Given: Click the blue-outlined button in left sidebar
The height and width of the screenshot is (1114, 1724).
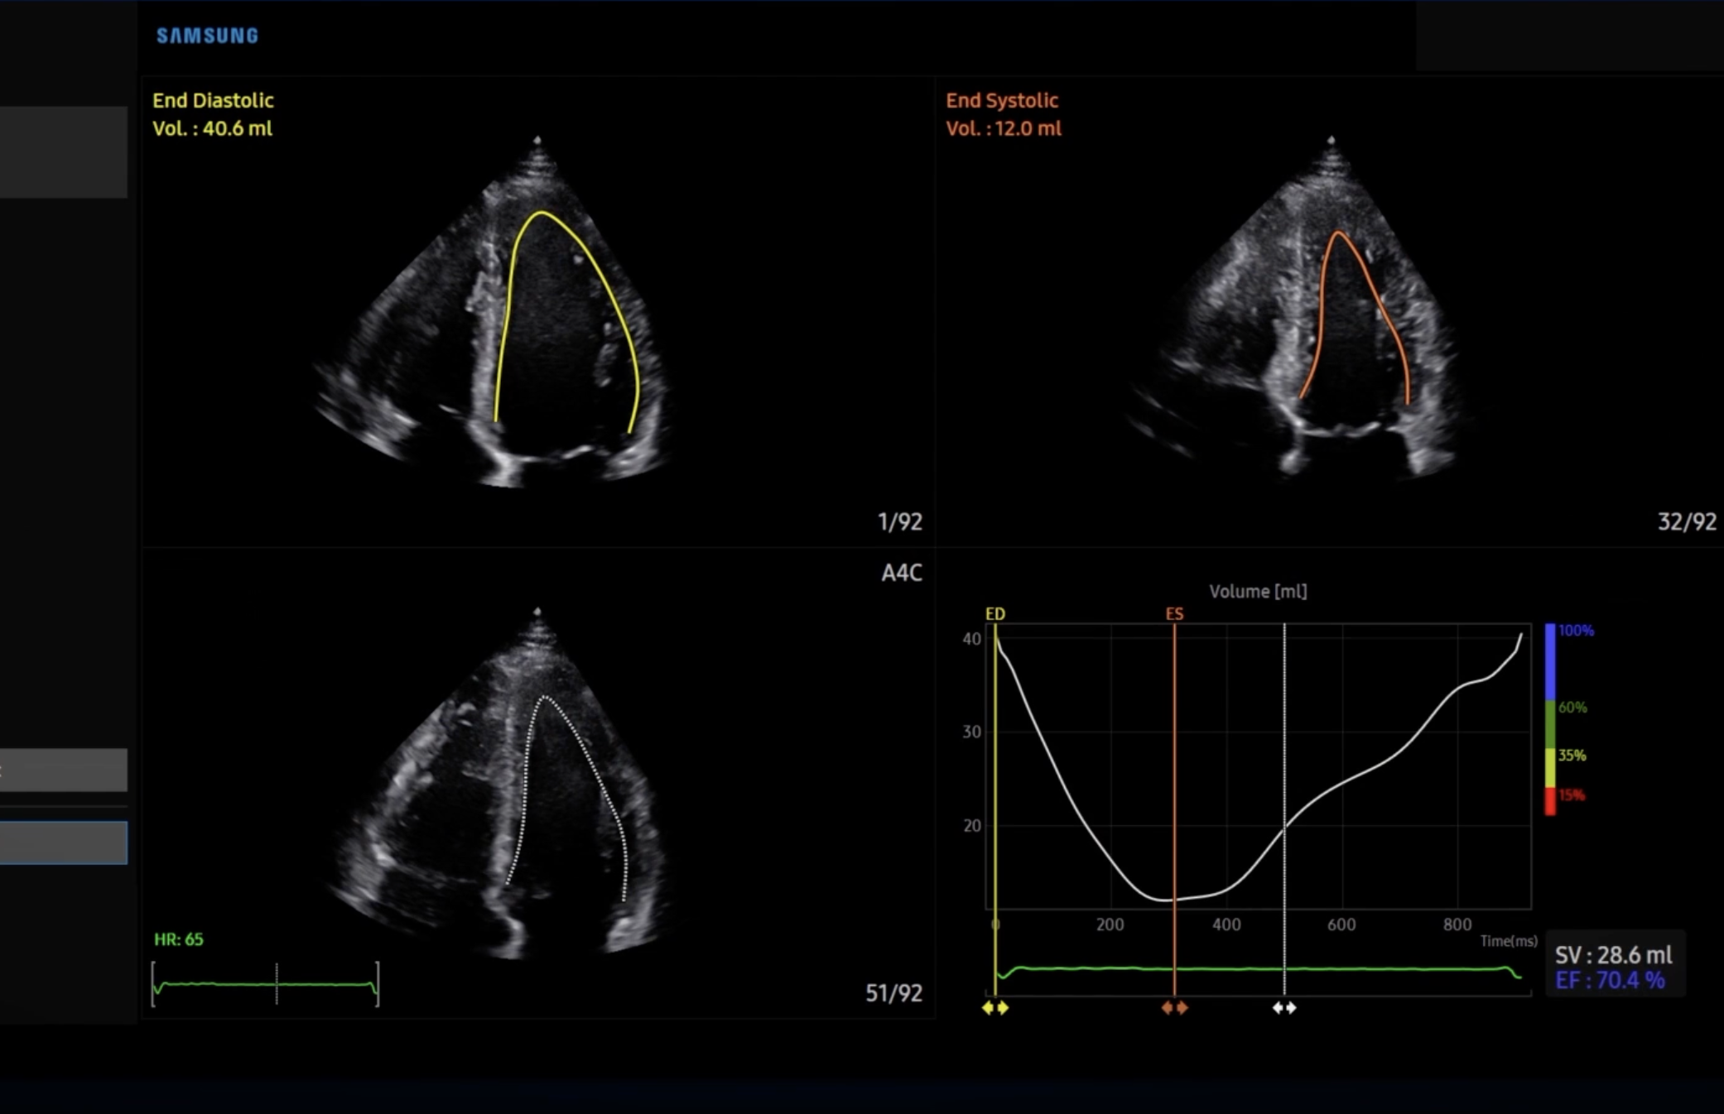Looking at the screenshot, I should tap(64, 843).
